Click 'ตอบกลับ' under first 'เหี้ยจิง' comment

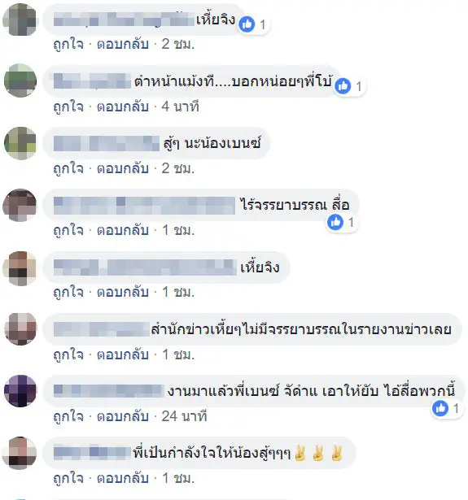(x=123, y=44)
